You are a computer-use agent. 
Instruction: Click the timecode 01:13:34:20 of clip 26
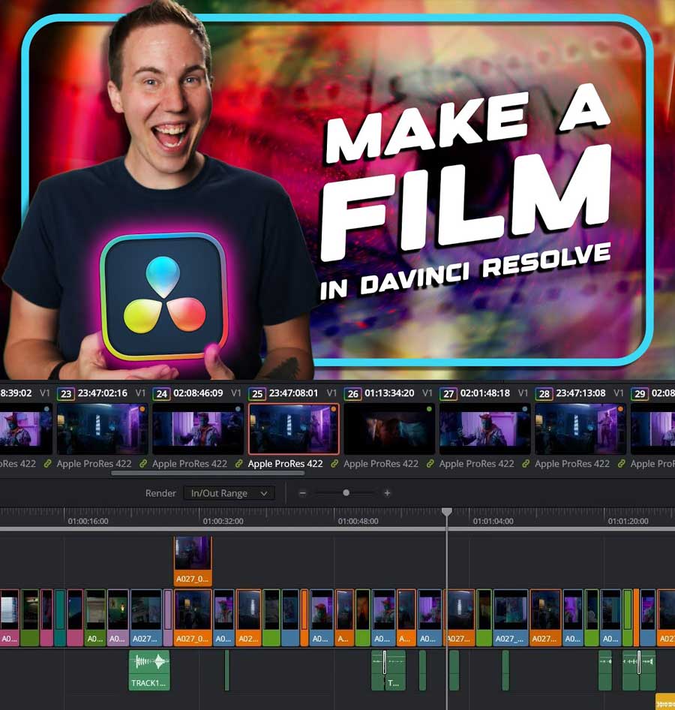tap(389, 393)
